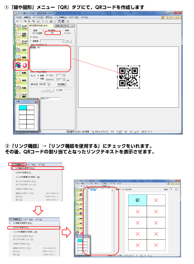Click the home-shaped toolbar icon in 246% window
The width and height of the screenshot is (194, 264).
[51, 21]
